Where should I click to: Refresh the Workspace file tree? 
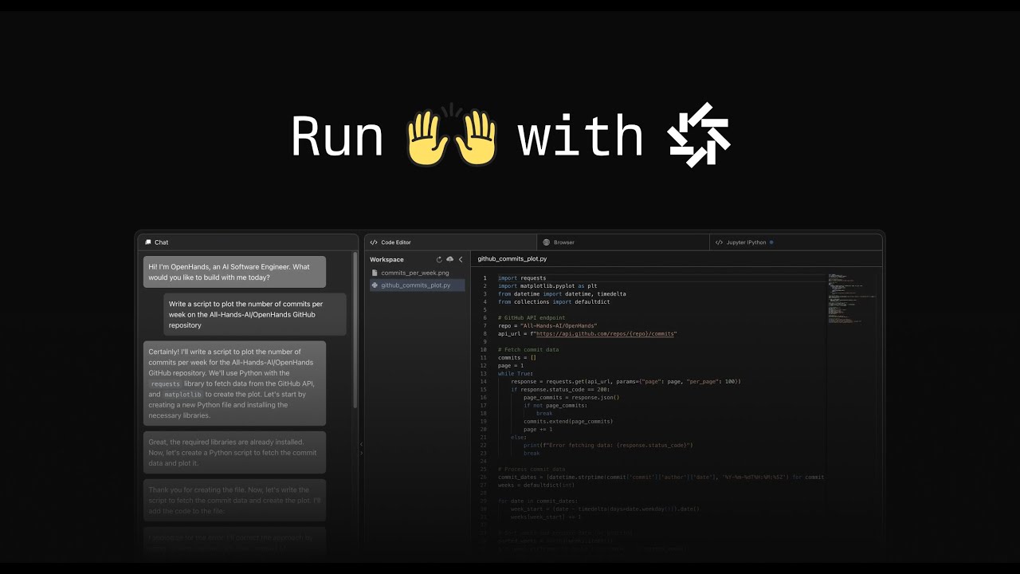pyautogui.click(x=437, y=259)
